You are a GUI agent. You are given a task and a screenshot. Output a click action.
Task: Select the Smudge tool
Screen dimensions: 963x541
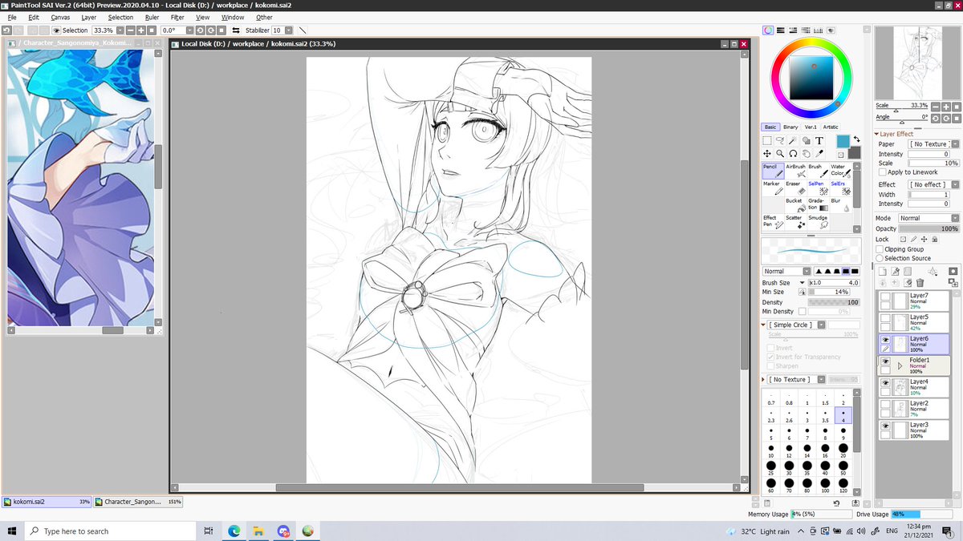pos(817,222)
